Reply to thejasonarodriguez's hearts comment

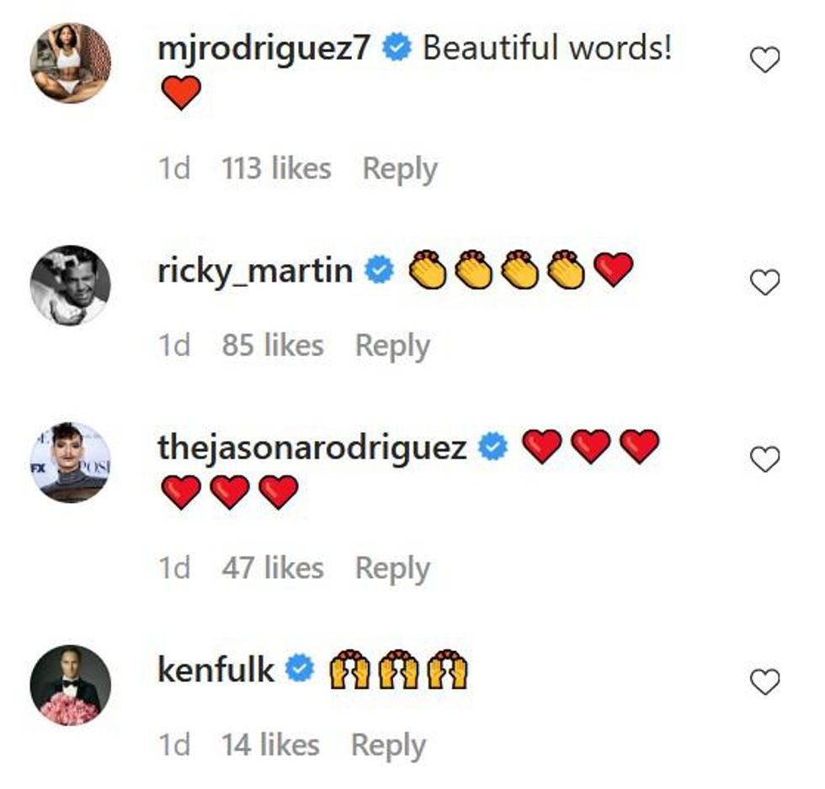(392, 569)
